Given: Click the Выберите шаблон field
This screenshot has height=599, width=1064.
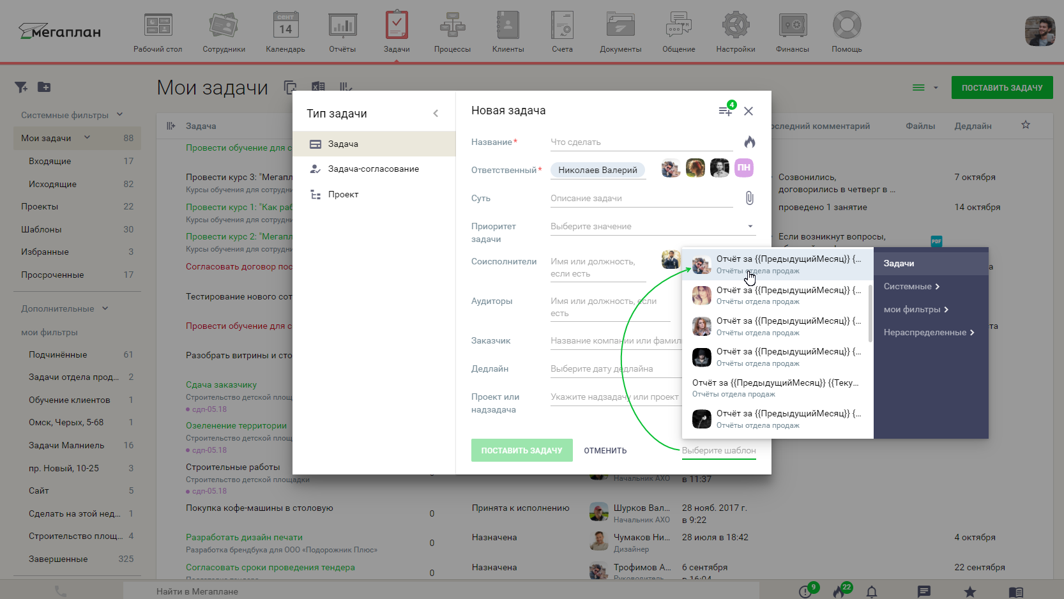Looking at the screenshot, I should click(718, 450).
